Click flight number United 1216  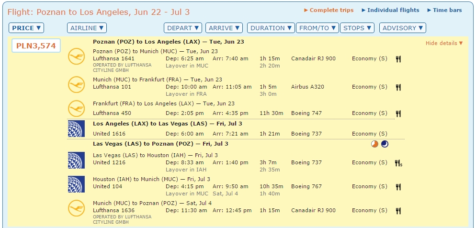coord(109,162)
